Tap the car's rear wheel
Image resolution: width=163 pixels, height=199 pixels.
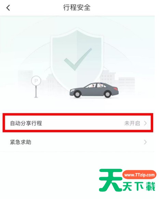[x=107, y=94]
